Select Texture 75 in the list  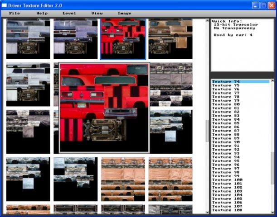(241, 85)
